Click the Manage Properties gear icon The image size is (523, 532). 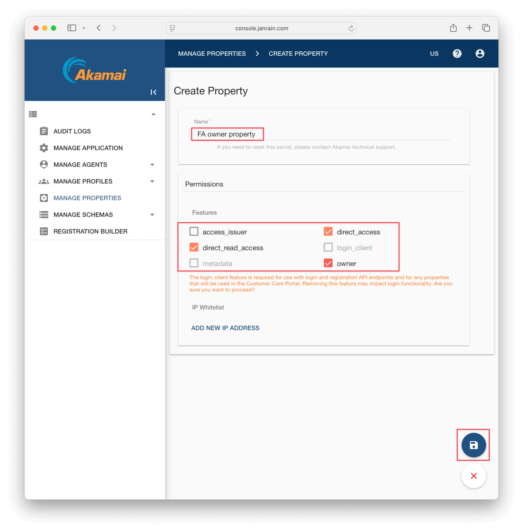click(x=43, y=198)
